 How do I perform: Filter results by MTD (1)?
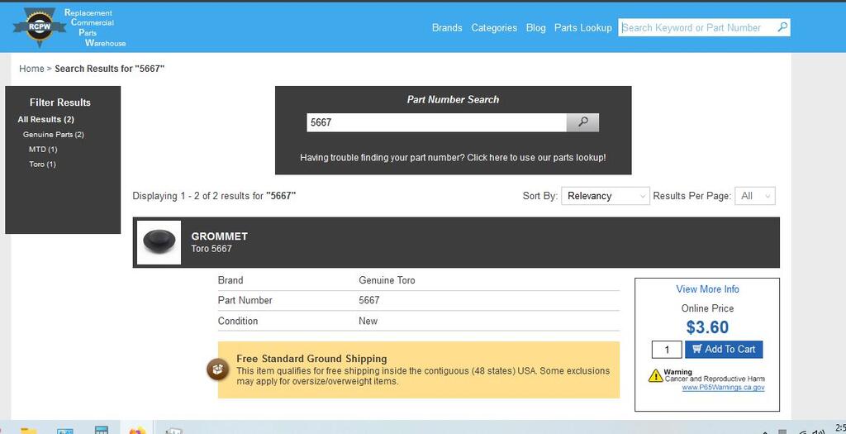pyautogui.click(x=43, y=149)
